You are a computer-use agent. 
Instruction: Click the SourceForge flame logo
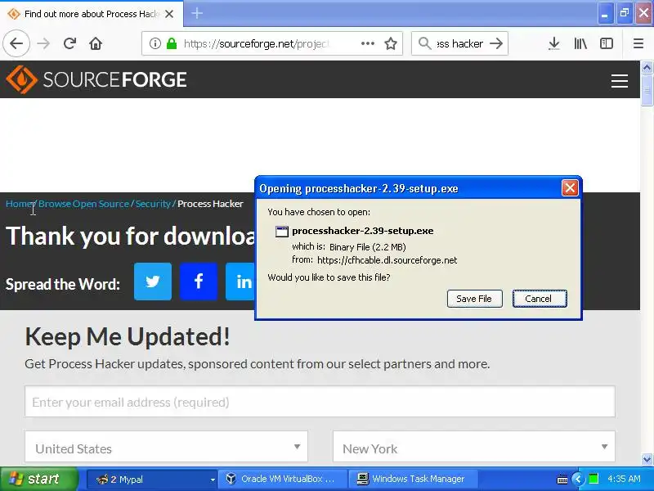point(21,79)
